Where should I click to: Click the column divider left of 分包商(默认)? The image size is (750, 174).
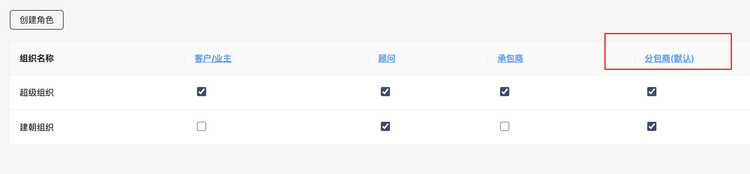click(x=635, y=58)
